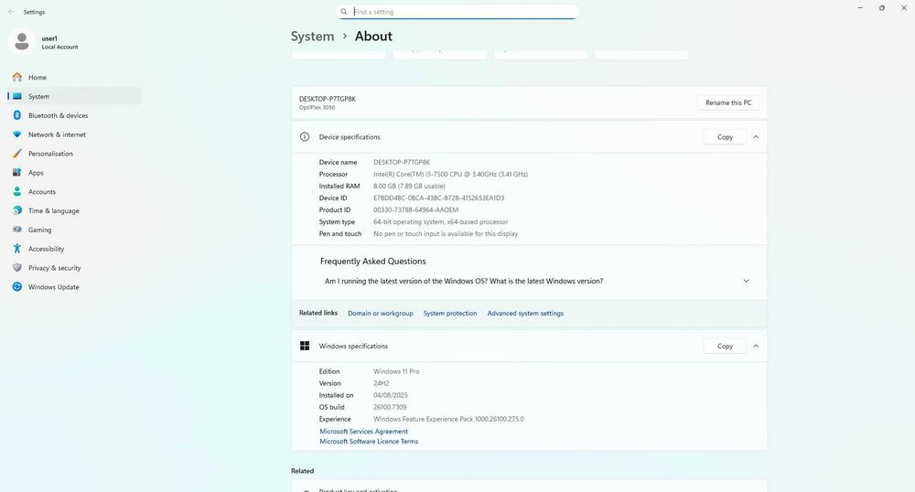This screenshot has height=492, width=915.
Task: Copy the Device specifications
Action: pos(725,137)
